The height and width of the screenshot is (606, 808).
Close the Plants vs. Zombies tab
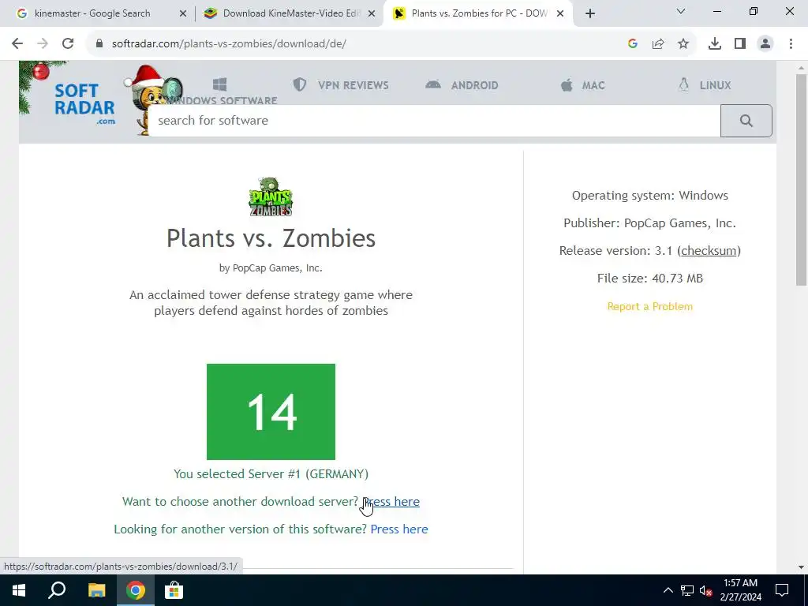point(560,14)
